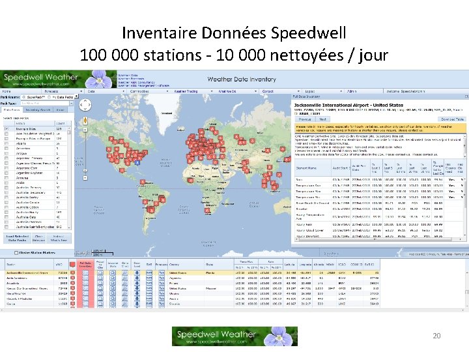Open Actual vs Clim icon for Jacksonville row
Screen dimensions: 469x352
(100, 273)
